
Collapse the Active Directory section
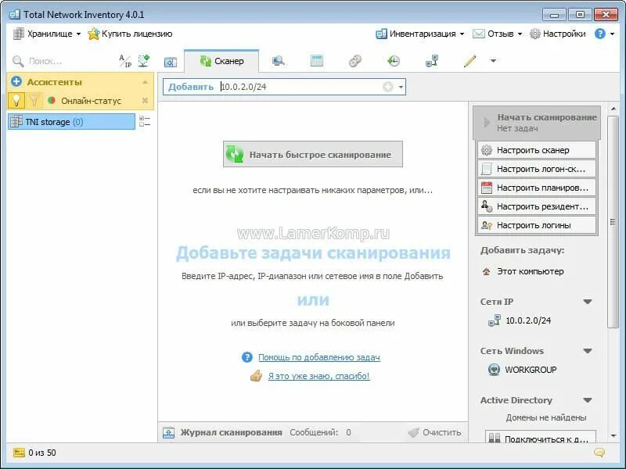(588, 400)
